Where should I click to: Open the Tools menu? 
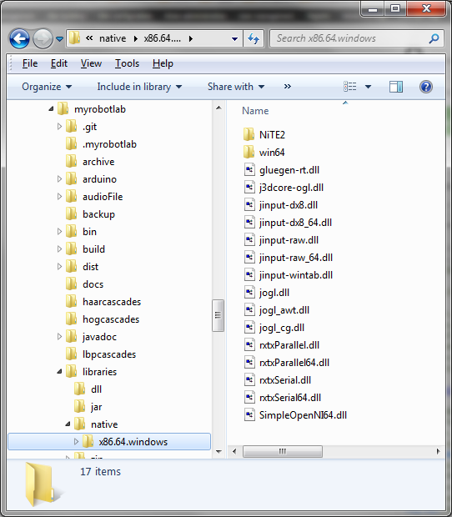[x=127, y=63]
